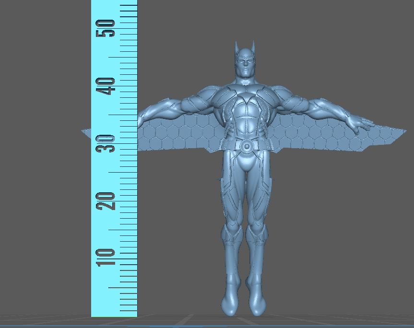Click the round belt buckle on the model
Viewport: 414px width, 328px height.
tap(247, 146)
